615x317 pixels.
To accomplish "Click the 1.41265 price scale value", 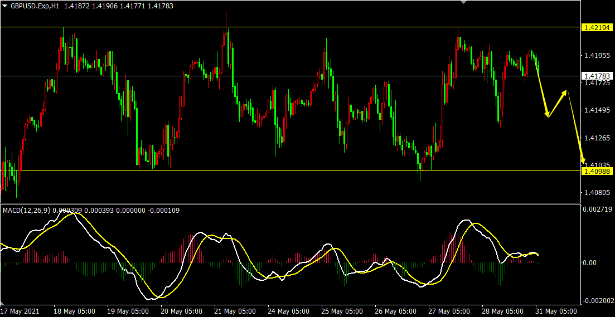I will (597, 138).
